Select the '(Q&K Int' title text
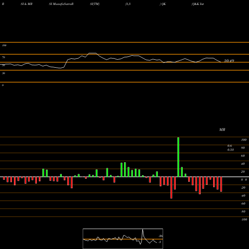Screen dimensions: 249x249 (198, 4)
